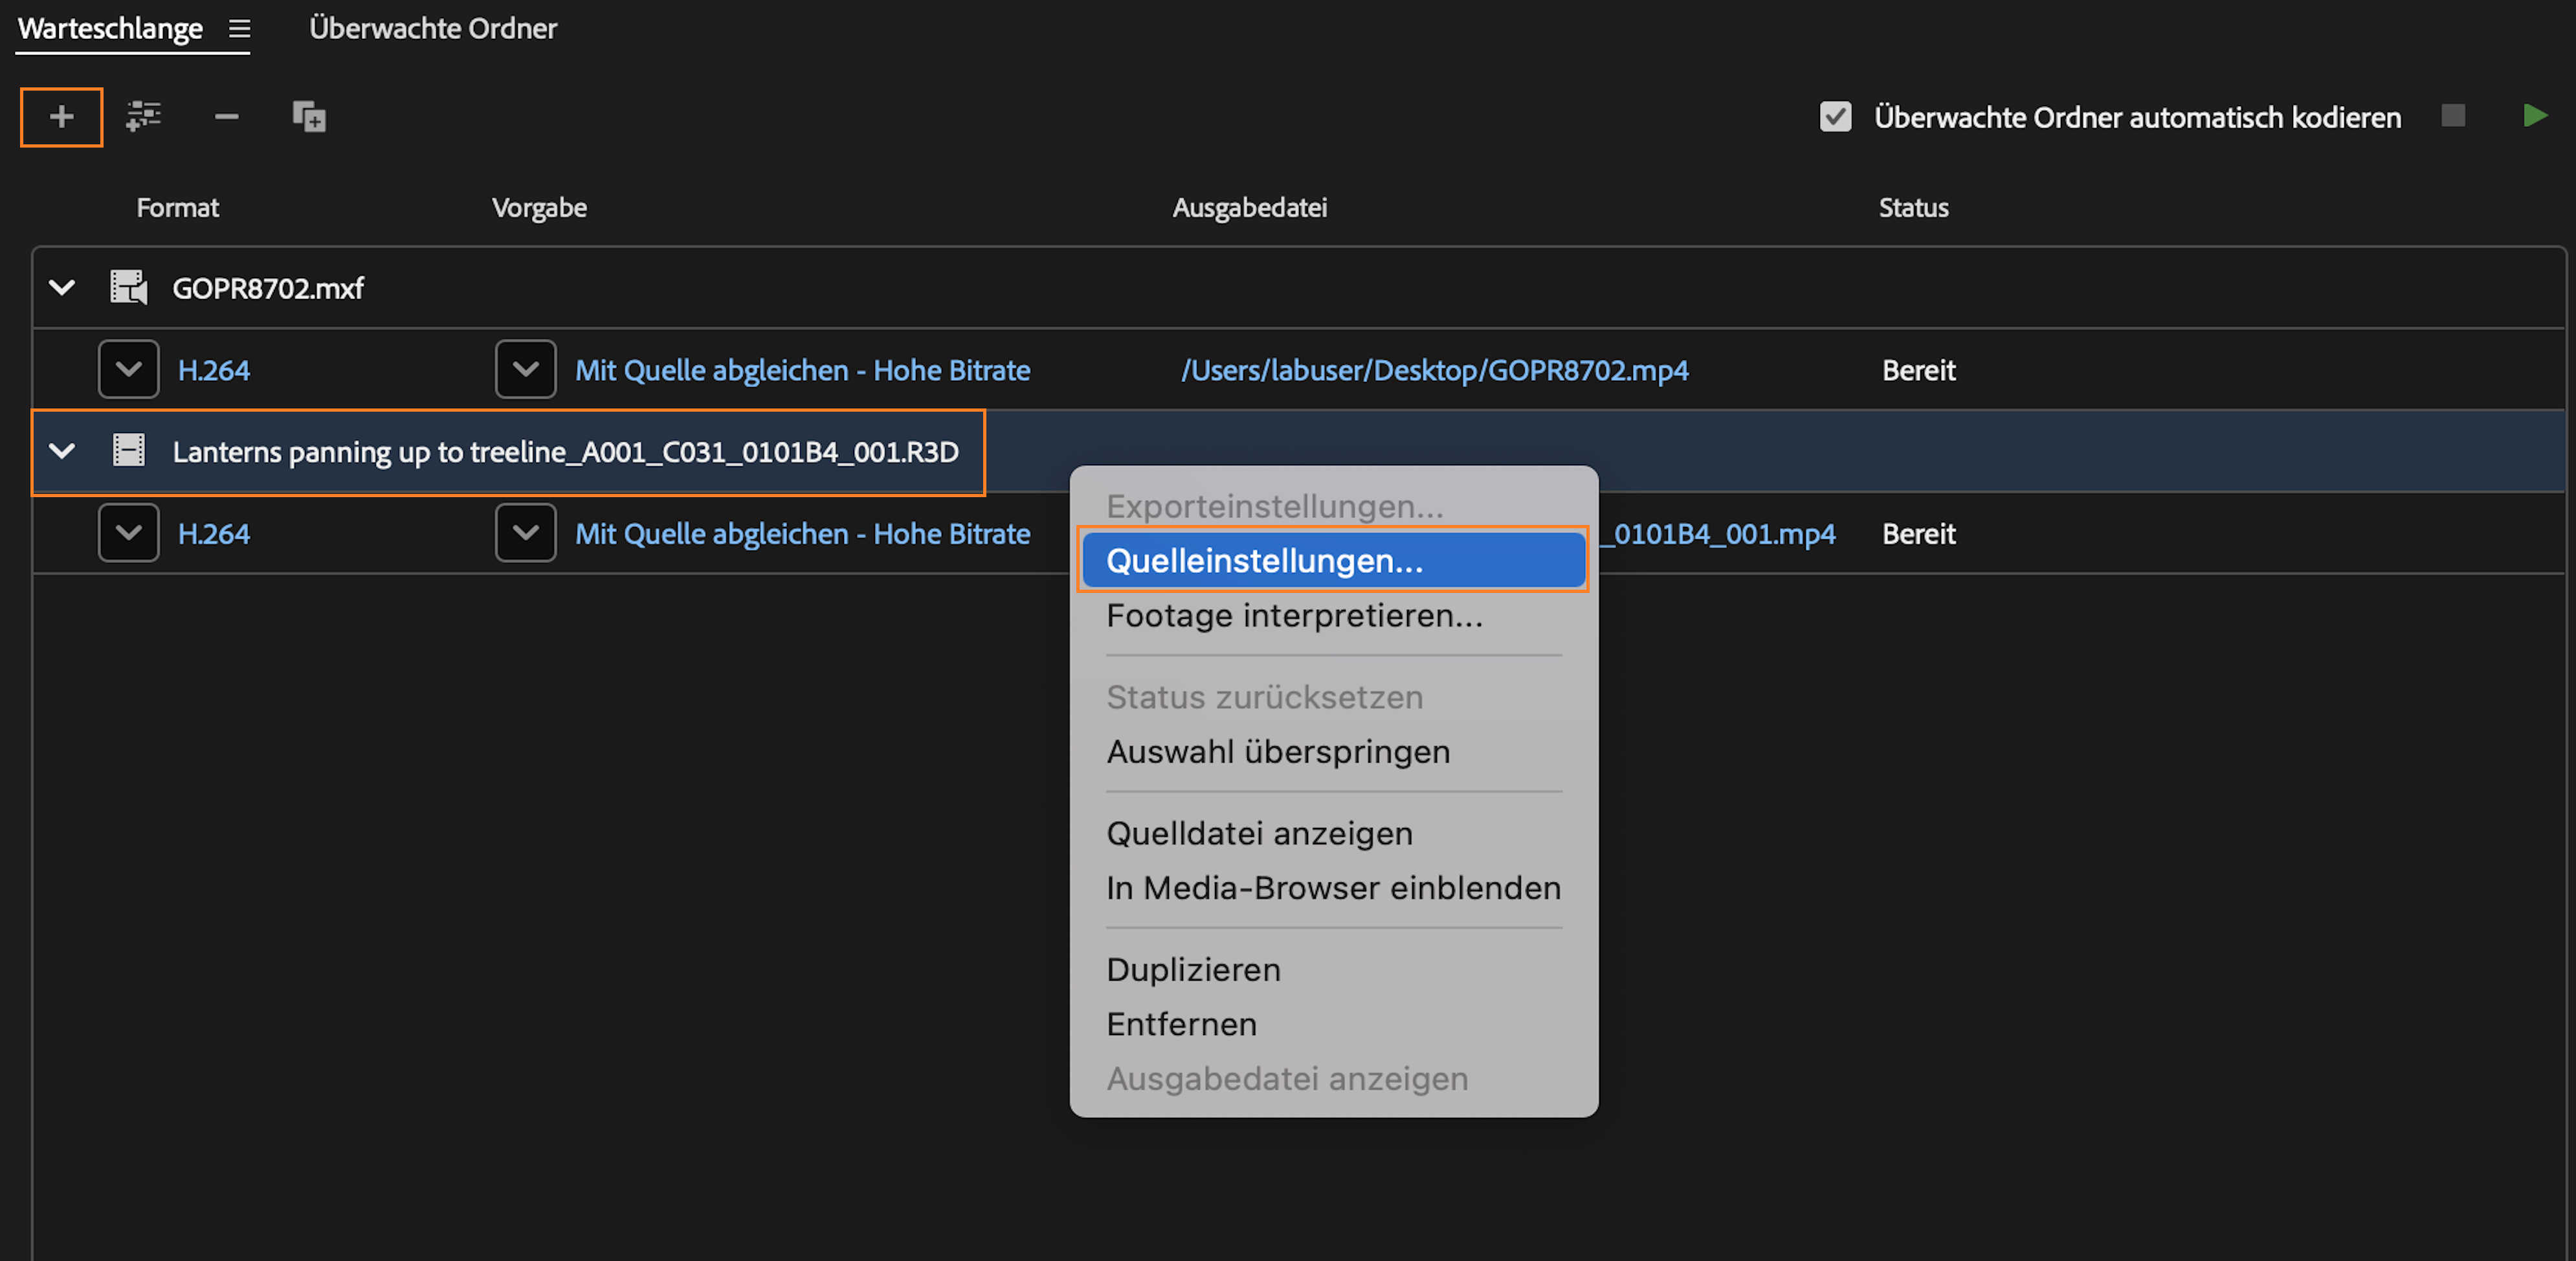Open the H.264 format dropdown for GOPR8702
The height and width of the screenshot is (1261, 2576).
coord(129,369)
